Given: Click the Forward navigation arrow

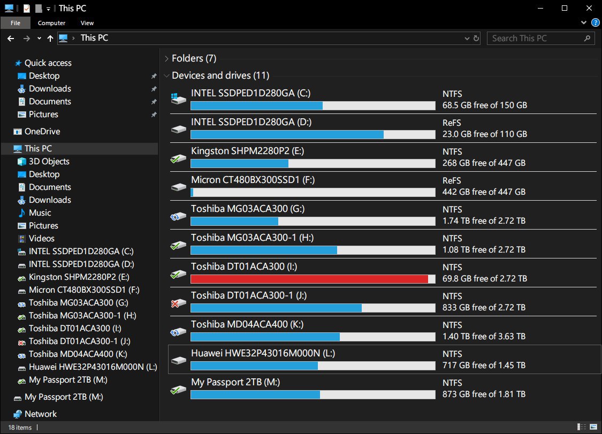Looking at the screenshot, I should pyautogui.click(x=27, y=39).
